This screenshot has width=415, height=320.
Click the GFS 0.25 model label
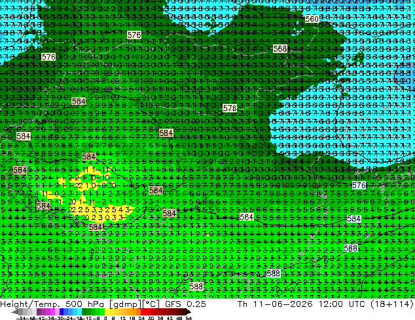pyautogui.click(x=185, y=304)
